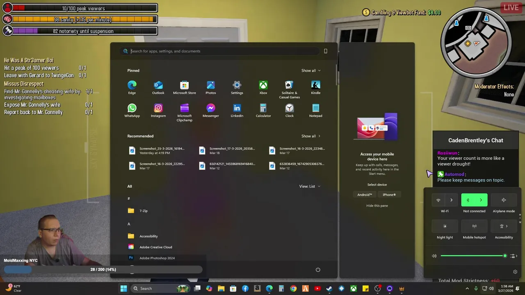Open the 650142121 recommended file

click(228, 166)
